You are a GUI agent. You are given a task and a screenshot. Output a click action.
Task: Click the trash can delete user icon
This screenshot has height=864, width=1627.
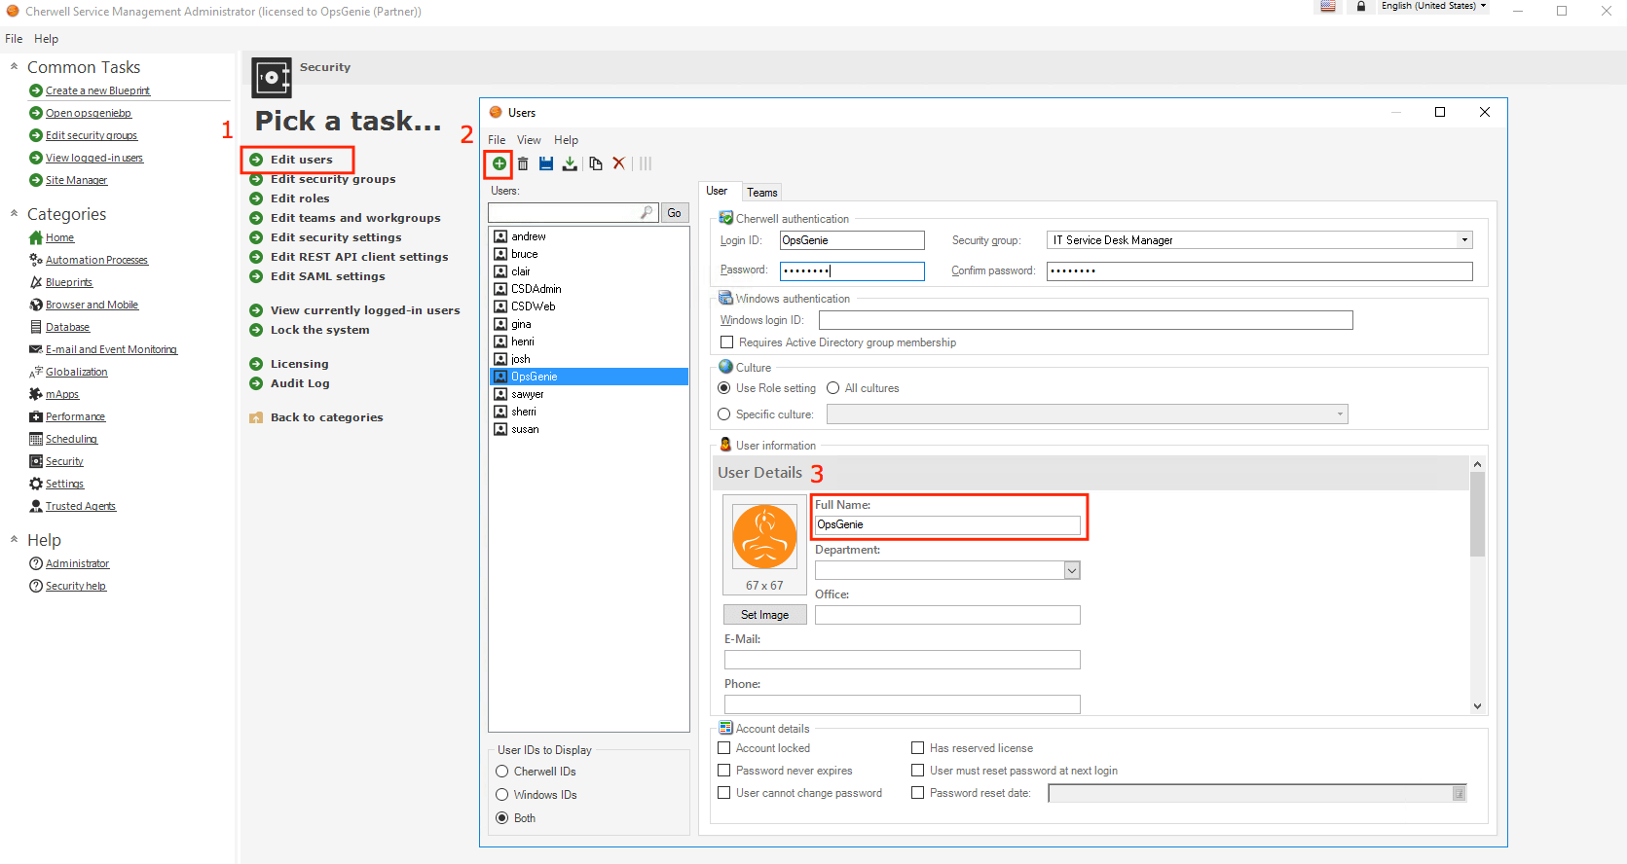pos(523,163)
